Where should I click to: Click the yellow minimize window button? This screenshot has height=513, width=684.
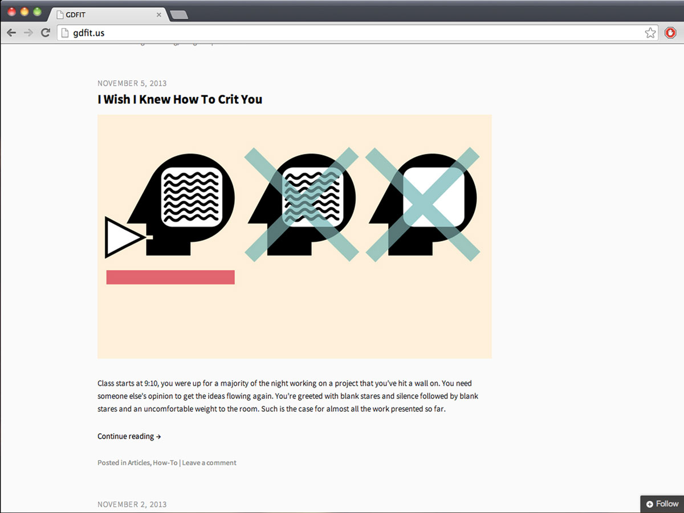[25, 12]
